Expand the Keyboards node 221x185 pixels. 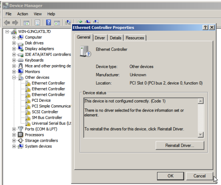(x=14, y=60)
